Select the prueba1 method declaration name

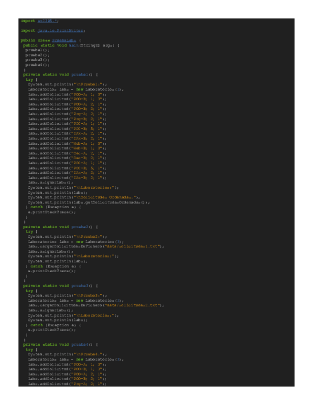point(81,75)
